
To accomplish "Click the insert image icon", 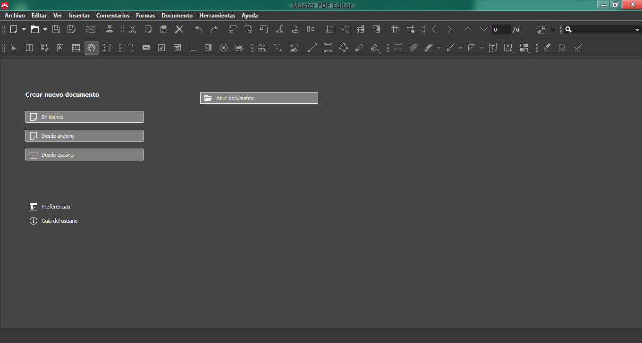I will (x=294, y=48).
